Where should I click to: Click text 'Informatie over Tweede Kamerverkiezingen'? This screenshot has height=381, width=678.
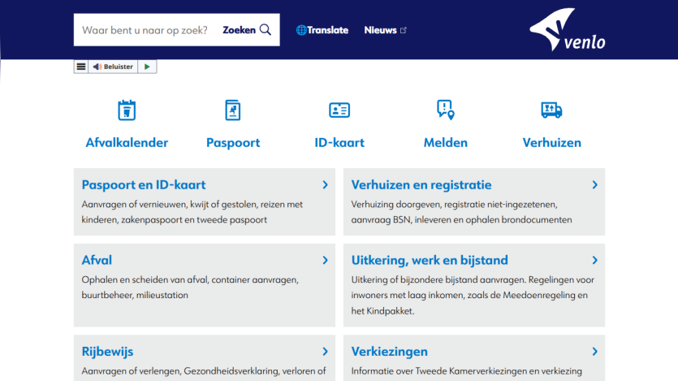(x=439, y=371)
